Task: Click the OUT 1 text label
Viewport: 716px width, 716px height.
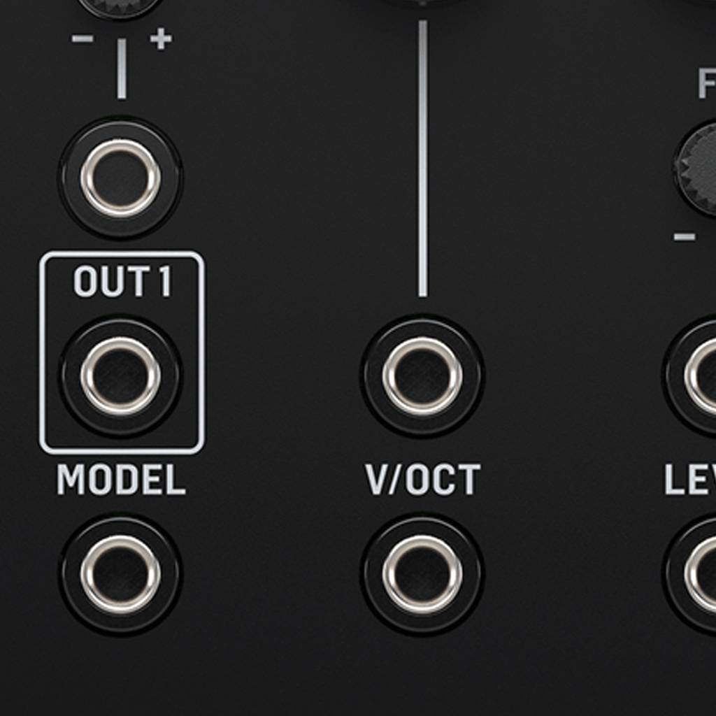Action: (x=122, y=282)
